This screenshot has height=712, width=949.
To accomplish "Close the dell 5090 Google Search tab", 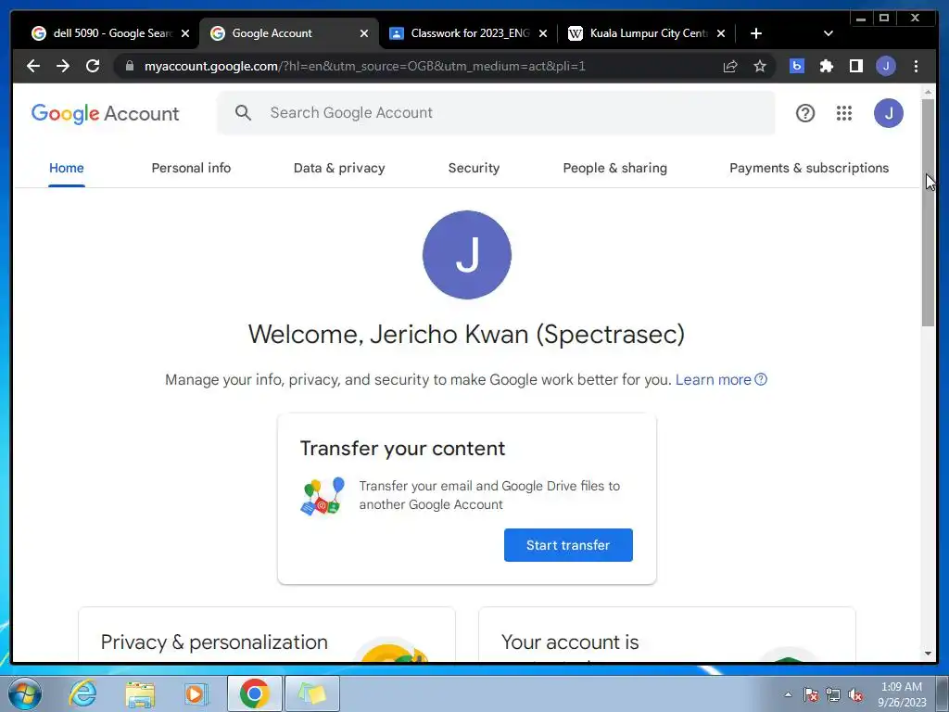I will coord(185,34).
